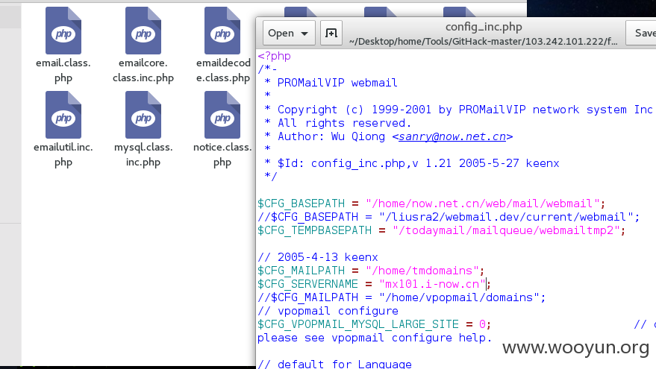Expand the Open button dropdown arrow
The image size is (656, 369).
(304, 34)
